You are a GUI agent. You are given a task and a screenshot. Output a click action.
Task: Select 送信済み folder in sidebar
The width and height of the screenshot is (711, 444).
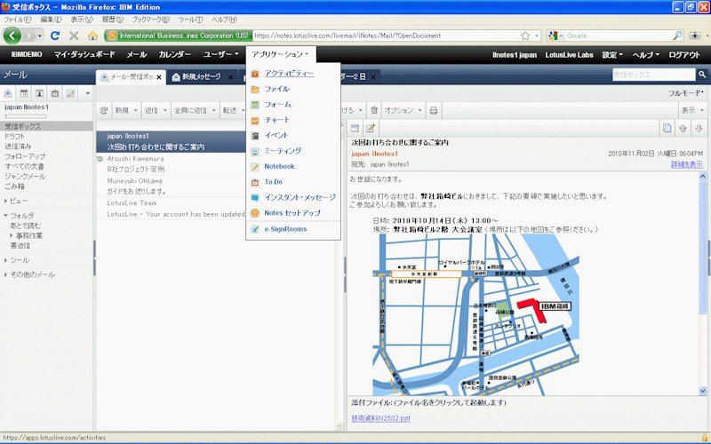click(x=18, y=147)
